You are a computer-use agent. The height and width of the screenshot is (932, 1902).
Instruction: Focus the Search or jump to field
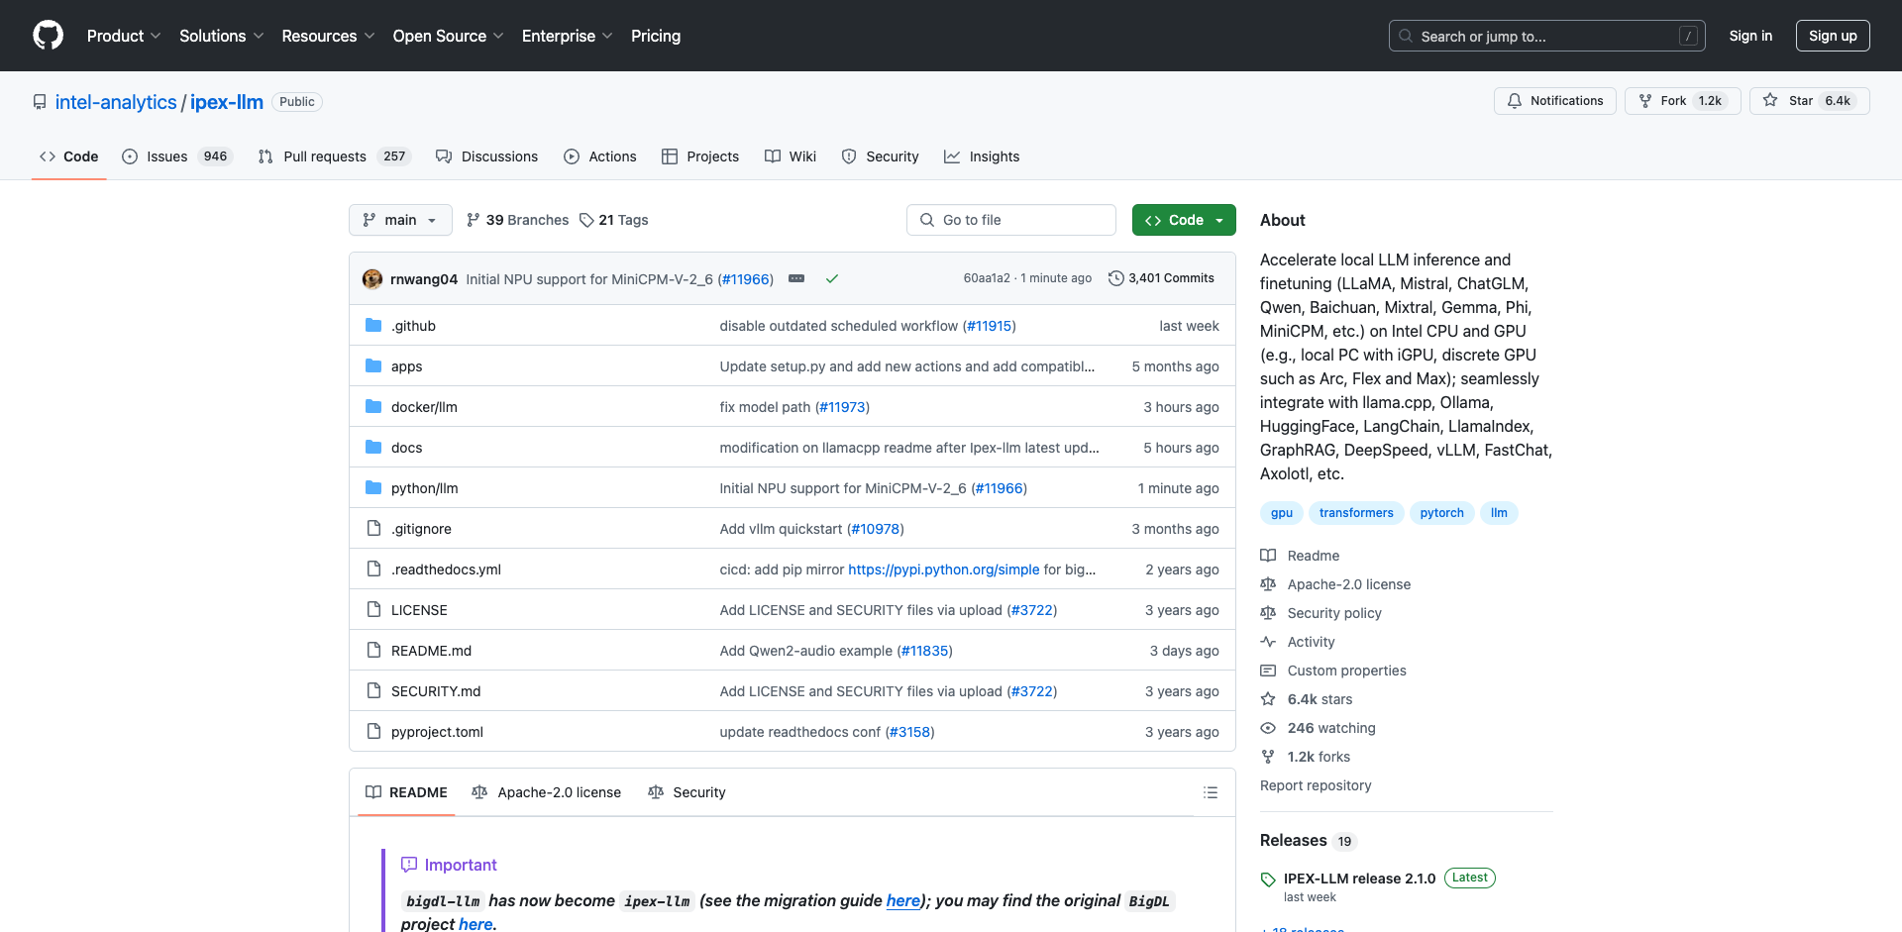point(1547,36)
